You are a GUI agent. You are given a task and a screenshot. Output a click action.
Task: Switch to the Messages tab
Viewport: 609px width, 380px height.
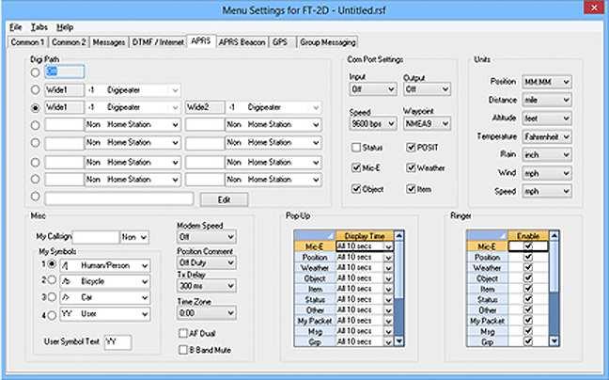[x=109, y=42]
